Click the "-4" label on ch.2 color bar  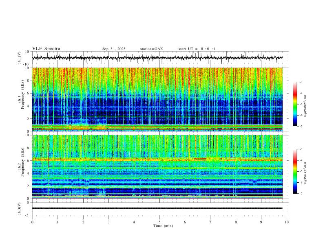(301, 160)
